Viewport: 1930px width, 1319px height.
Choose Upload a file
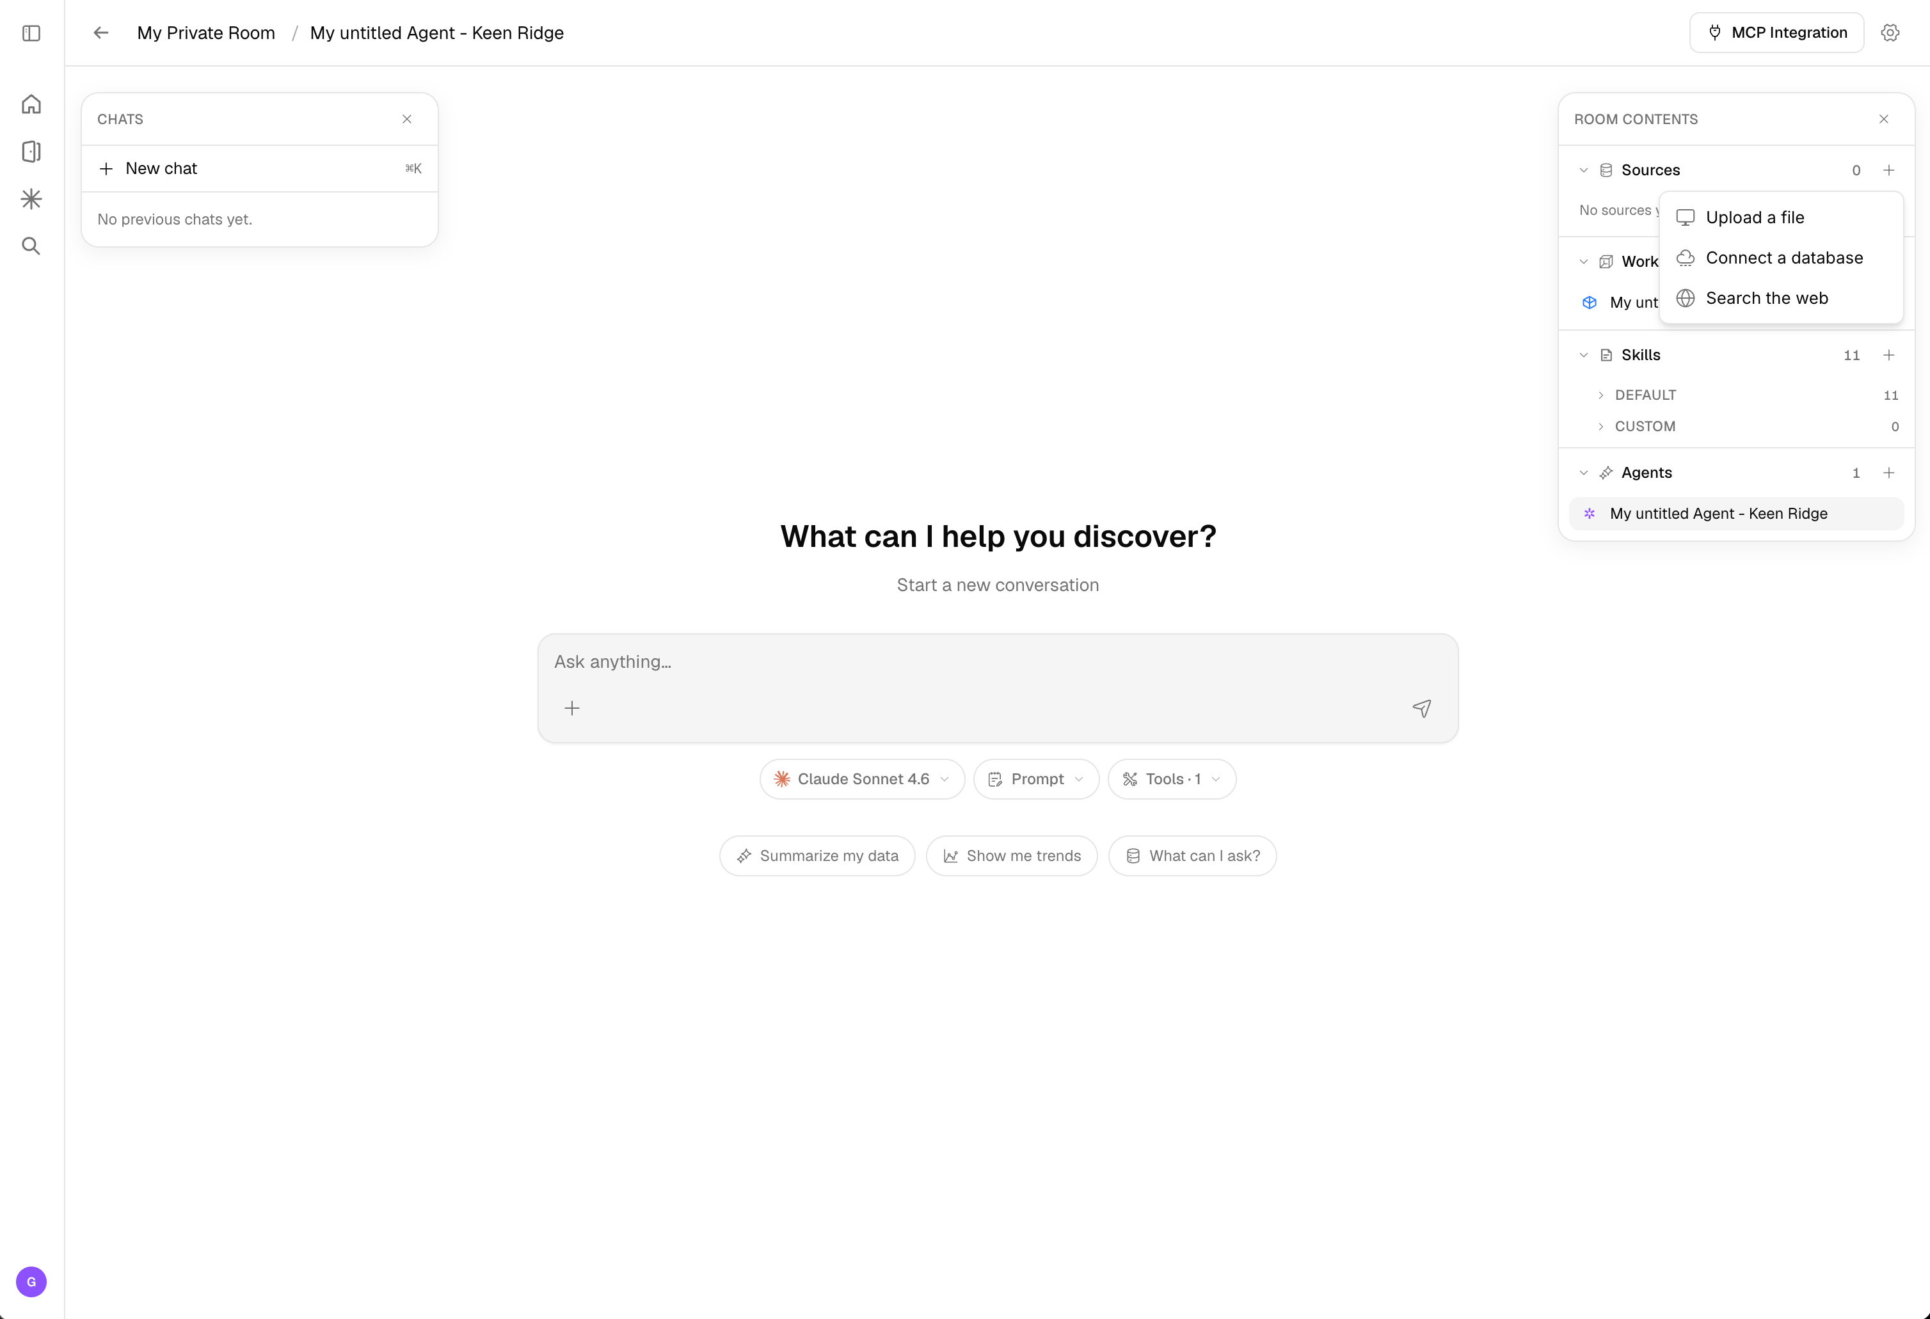[x=1782, y=217]
